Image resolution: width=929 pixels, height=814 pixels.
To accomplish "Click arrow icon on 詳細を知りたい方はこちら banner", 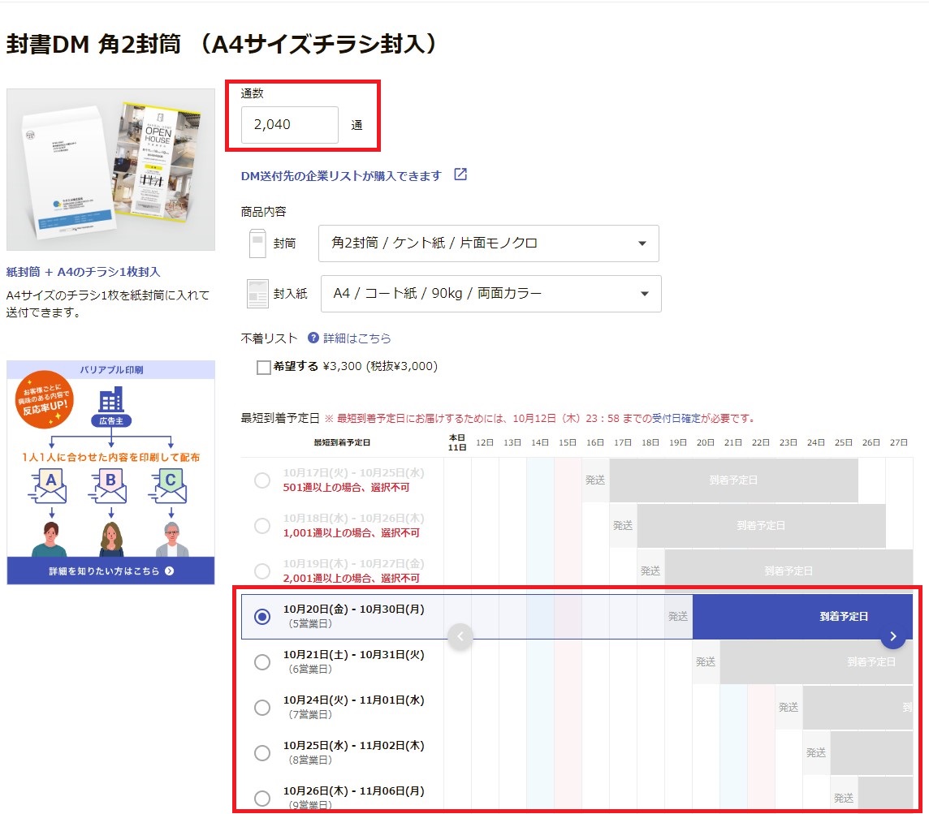I will coord(170,571).
